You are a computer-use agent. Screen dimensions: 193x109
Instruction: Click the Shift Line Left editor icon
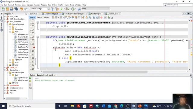94,18
